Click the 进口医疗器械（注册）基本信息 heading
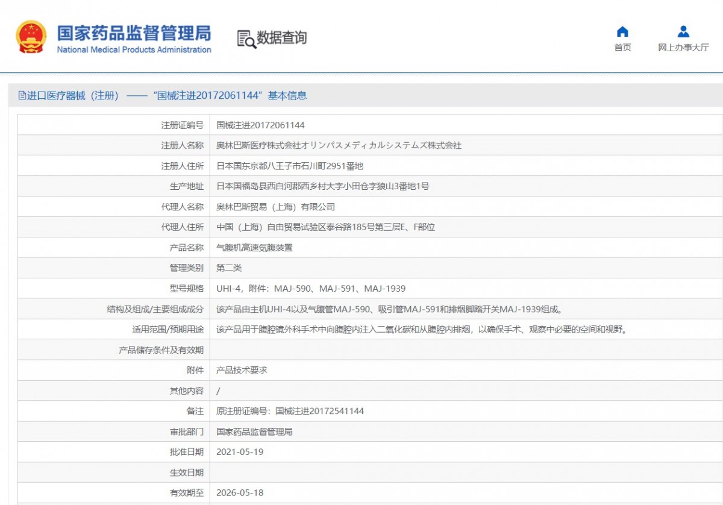The width and height of the screenshot is (723, 505). pos(163,95)
